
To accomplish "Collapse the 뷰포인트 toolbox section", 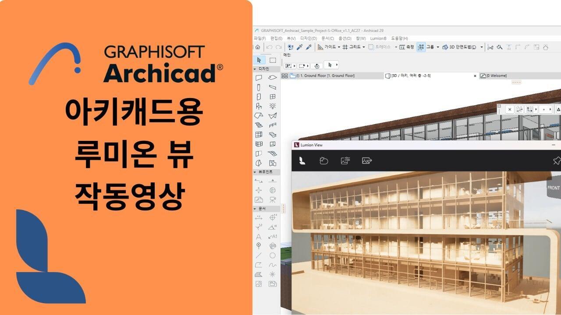I will click(x=255, y=172).
